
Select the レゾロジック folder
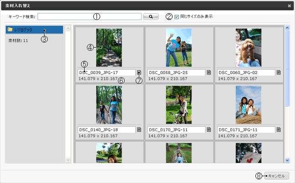coord(35,30)
